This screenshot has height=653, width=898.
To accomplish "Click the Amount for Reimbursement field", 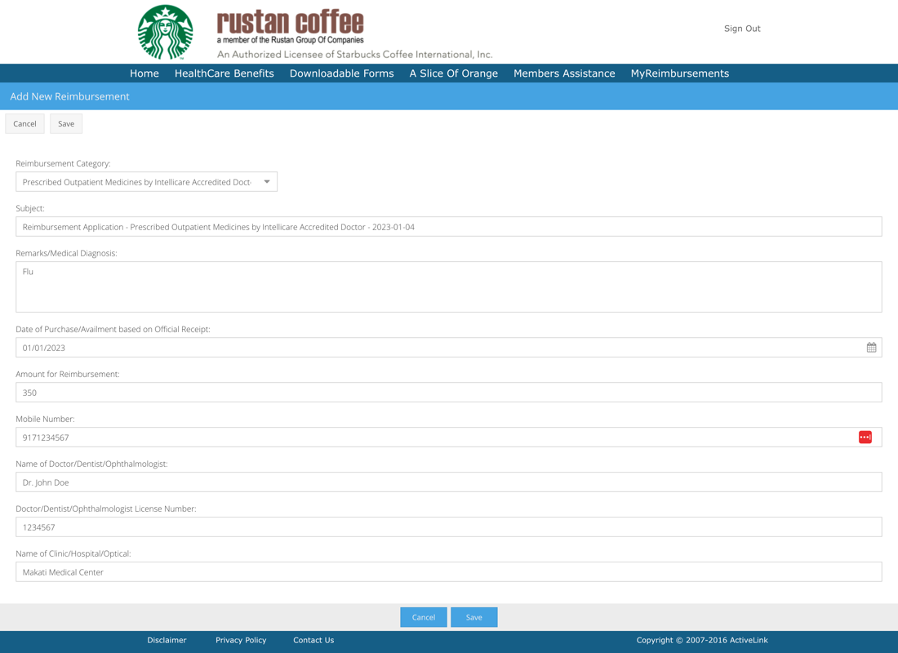I will 448,393.
